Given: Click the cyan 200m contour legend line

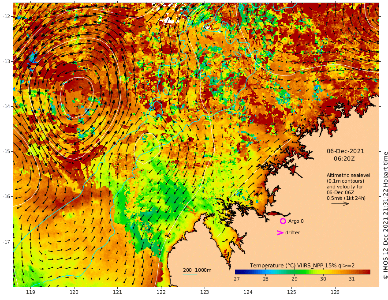Looking at the screenshot, I should tap(190, 274).
